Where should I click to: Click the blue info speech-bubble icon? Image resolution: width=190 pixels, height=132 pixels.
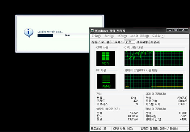click(29, 33)
